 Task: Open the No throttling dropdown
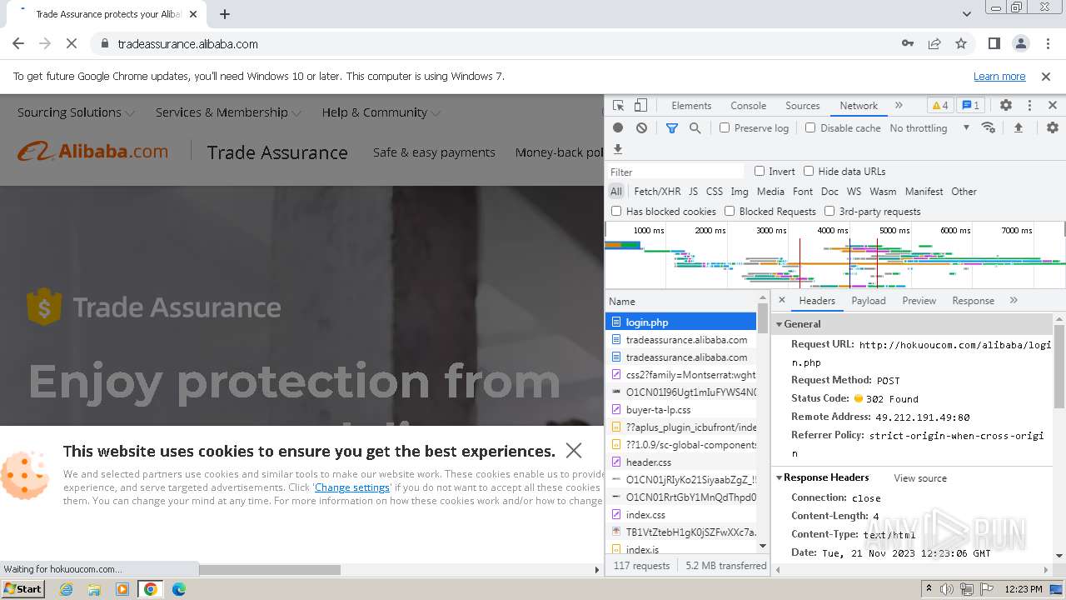[x=929, y=128]
